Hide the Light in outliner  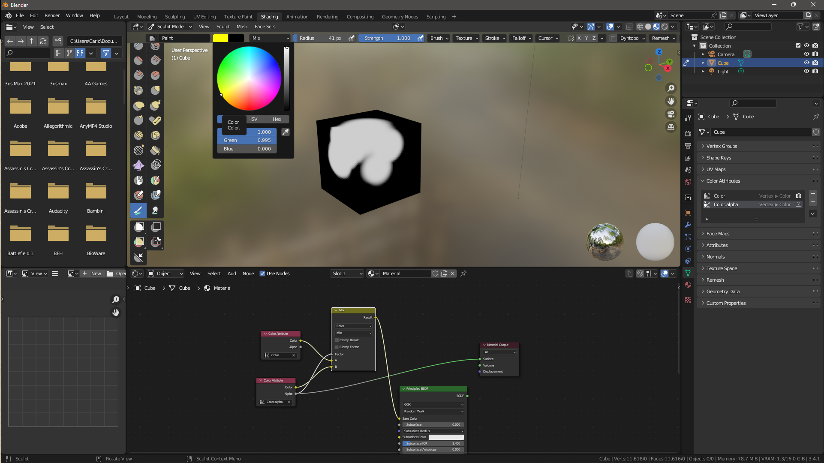[806, 71]
